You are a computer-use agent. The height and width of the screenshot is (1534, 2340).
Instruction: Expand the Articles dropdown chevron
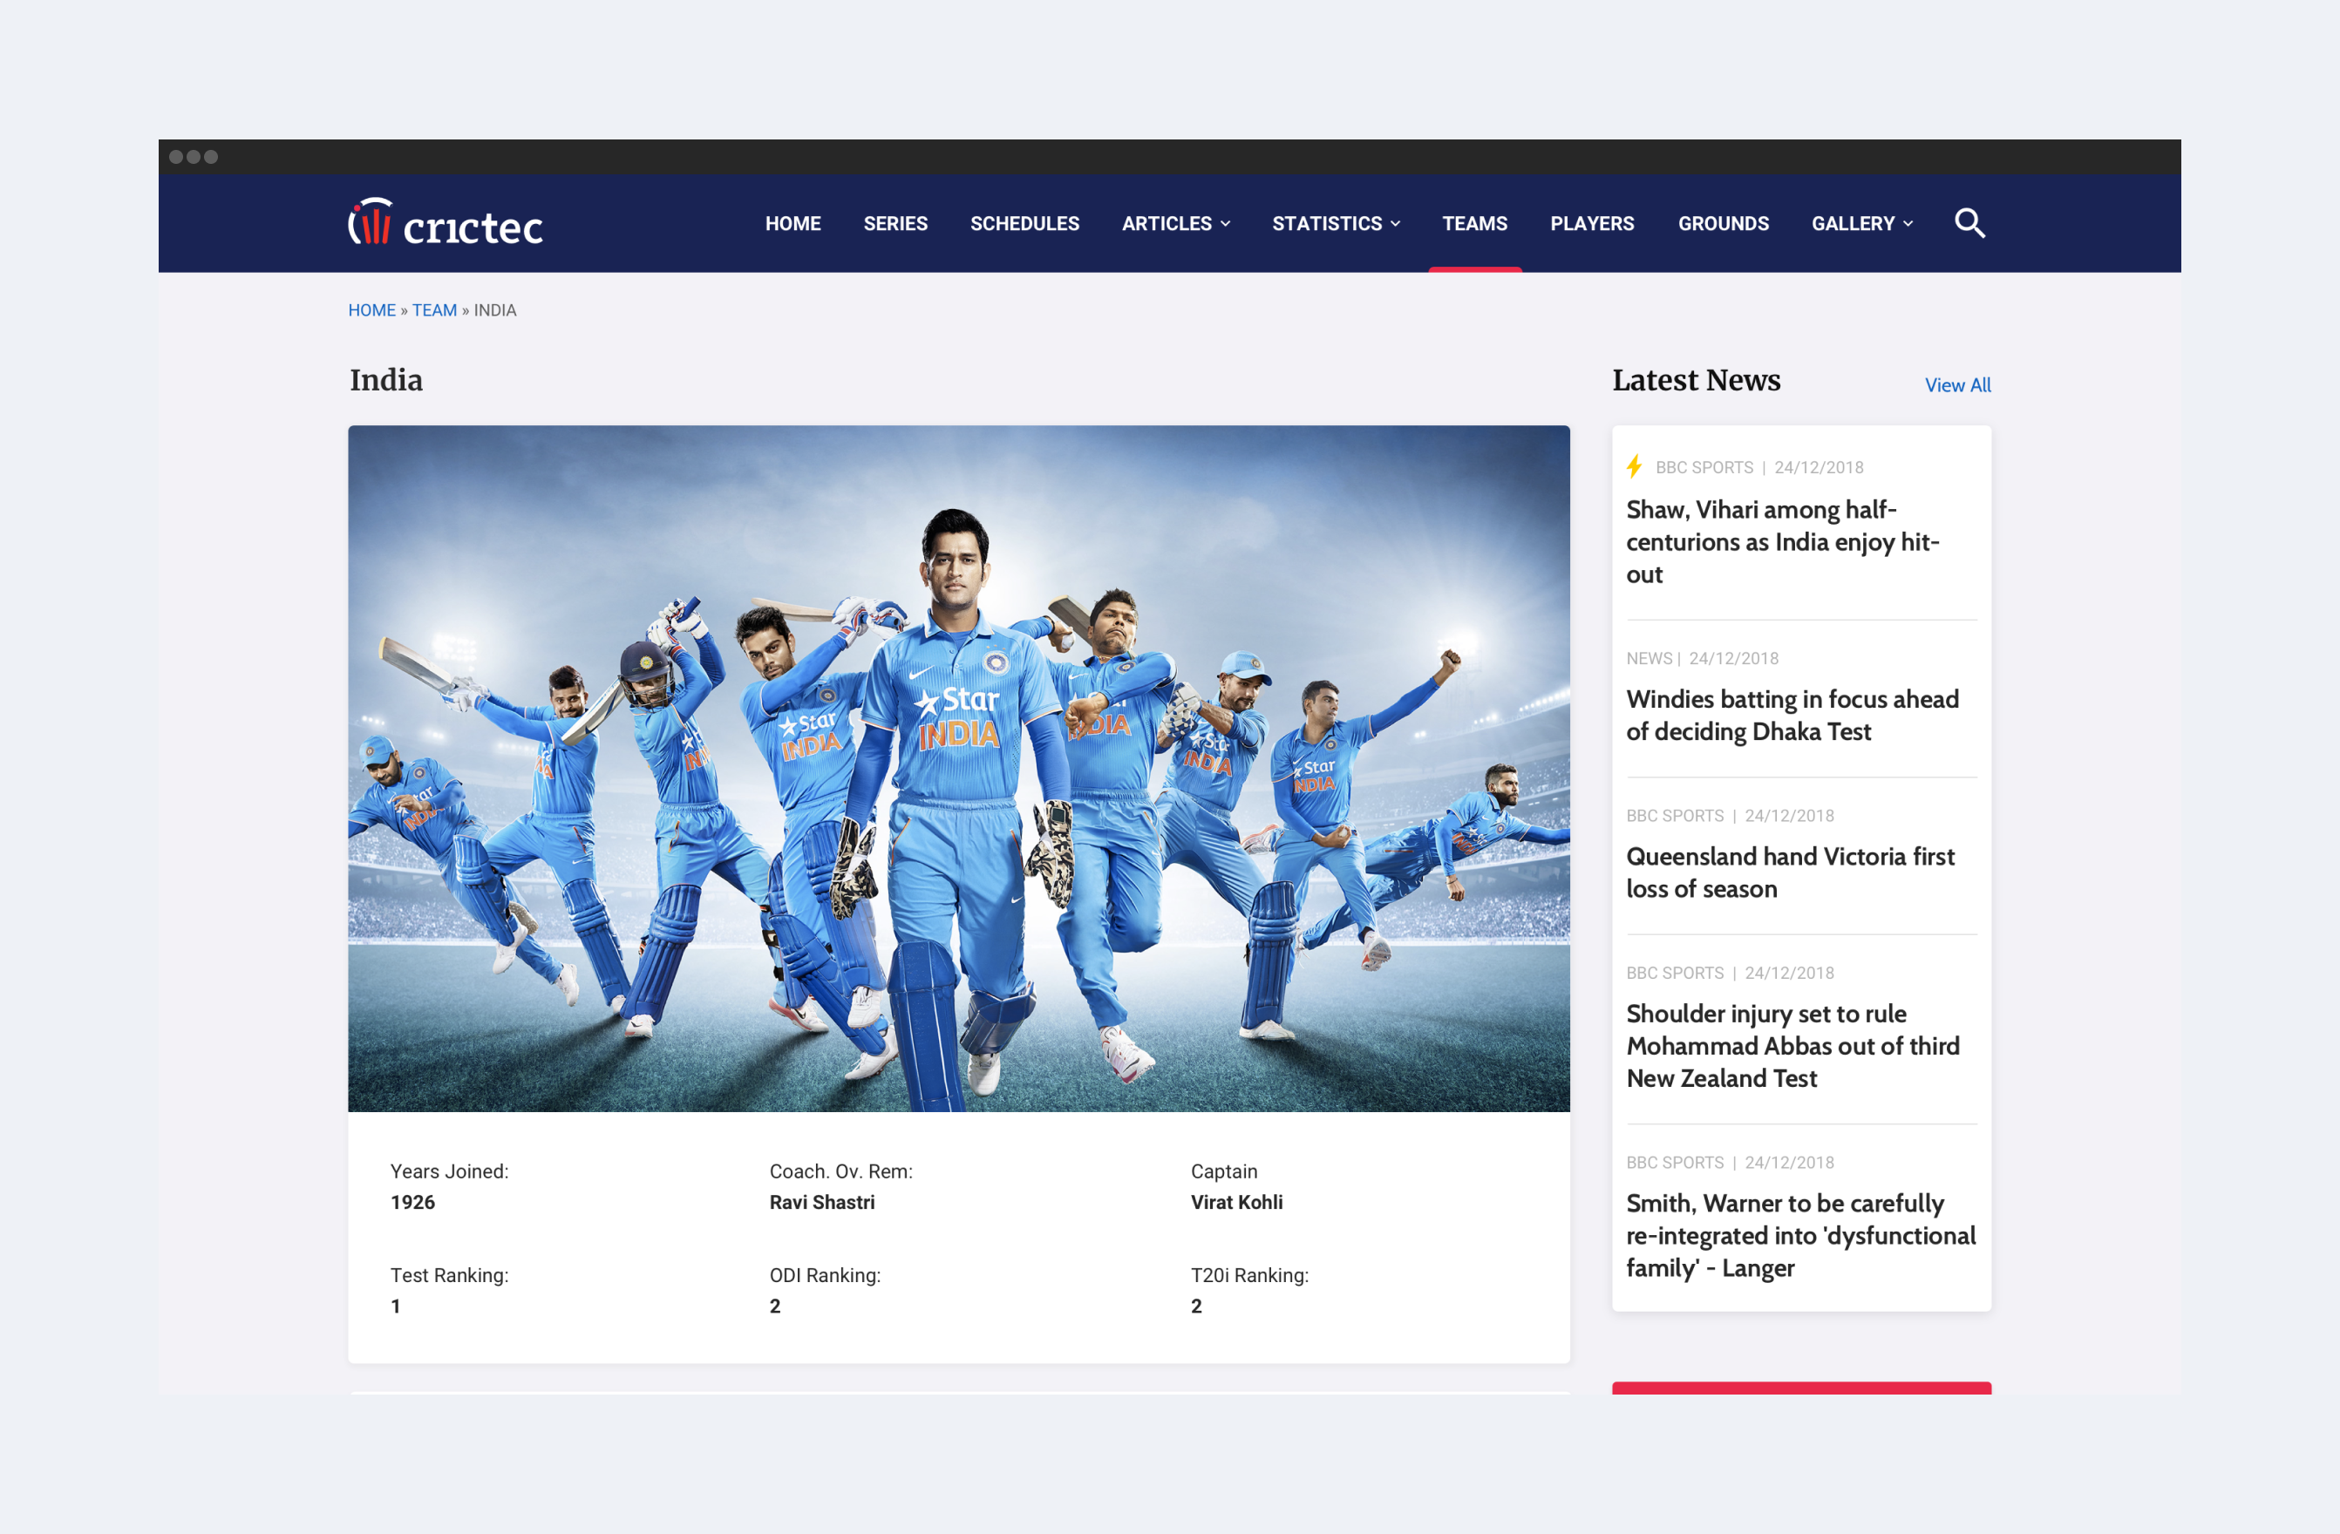click(1226, 224)
